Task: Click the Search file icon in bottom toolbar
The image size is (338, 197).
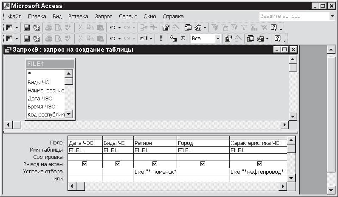Action: [37, 39]
